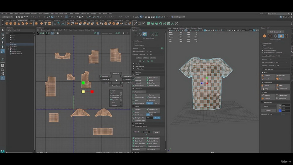Click Modeling Toolkit face selection icon
Image resolution: width=293 pixels, height=165 pixels.
tap(281, 36)
